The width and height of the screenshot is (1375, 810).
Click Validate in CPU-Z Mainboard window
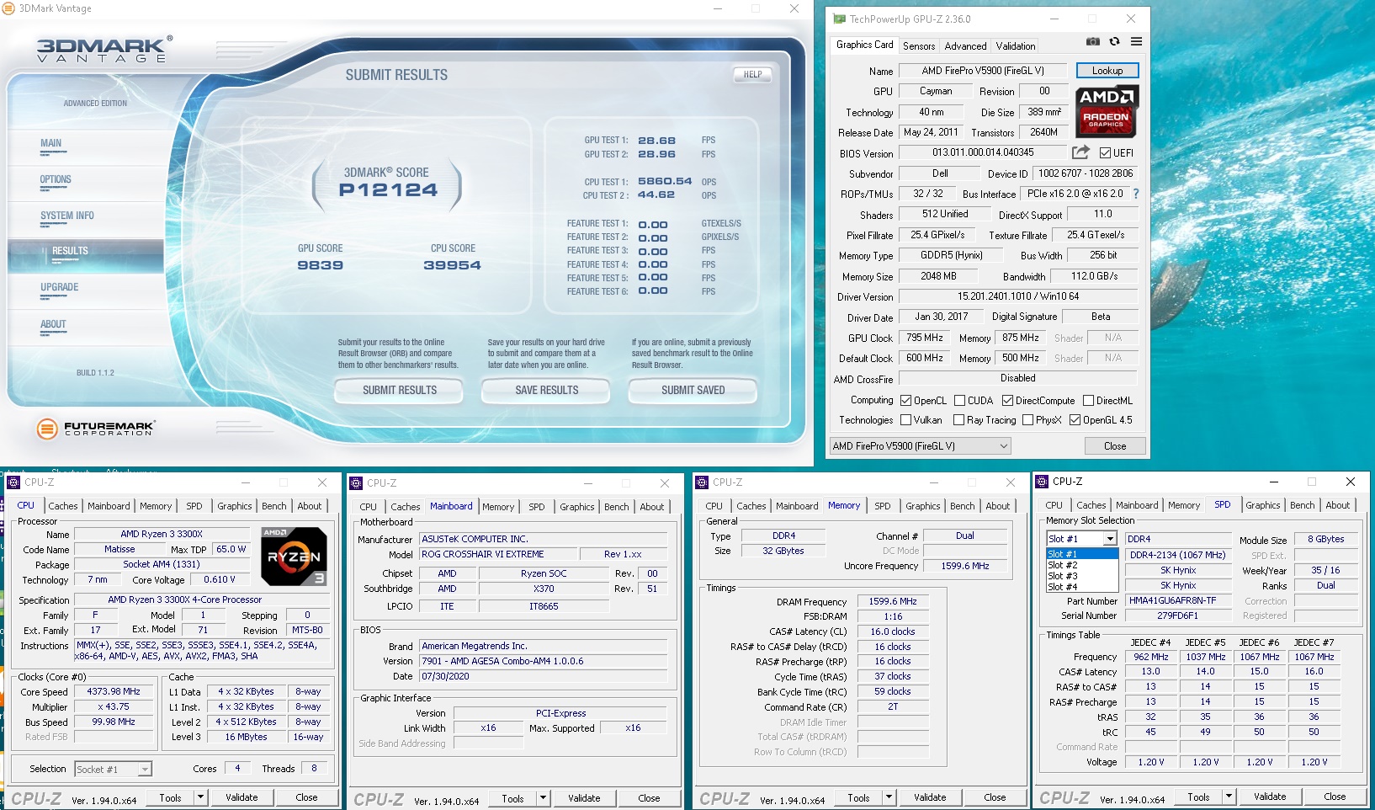[x=584, y=798]
